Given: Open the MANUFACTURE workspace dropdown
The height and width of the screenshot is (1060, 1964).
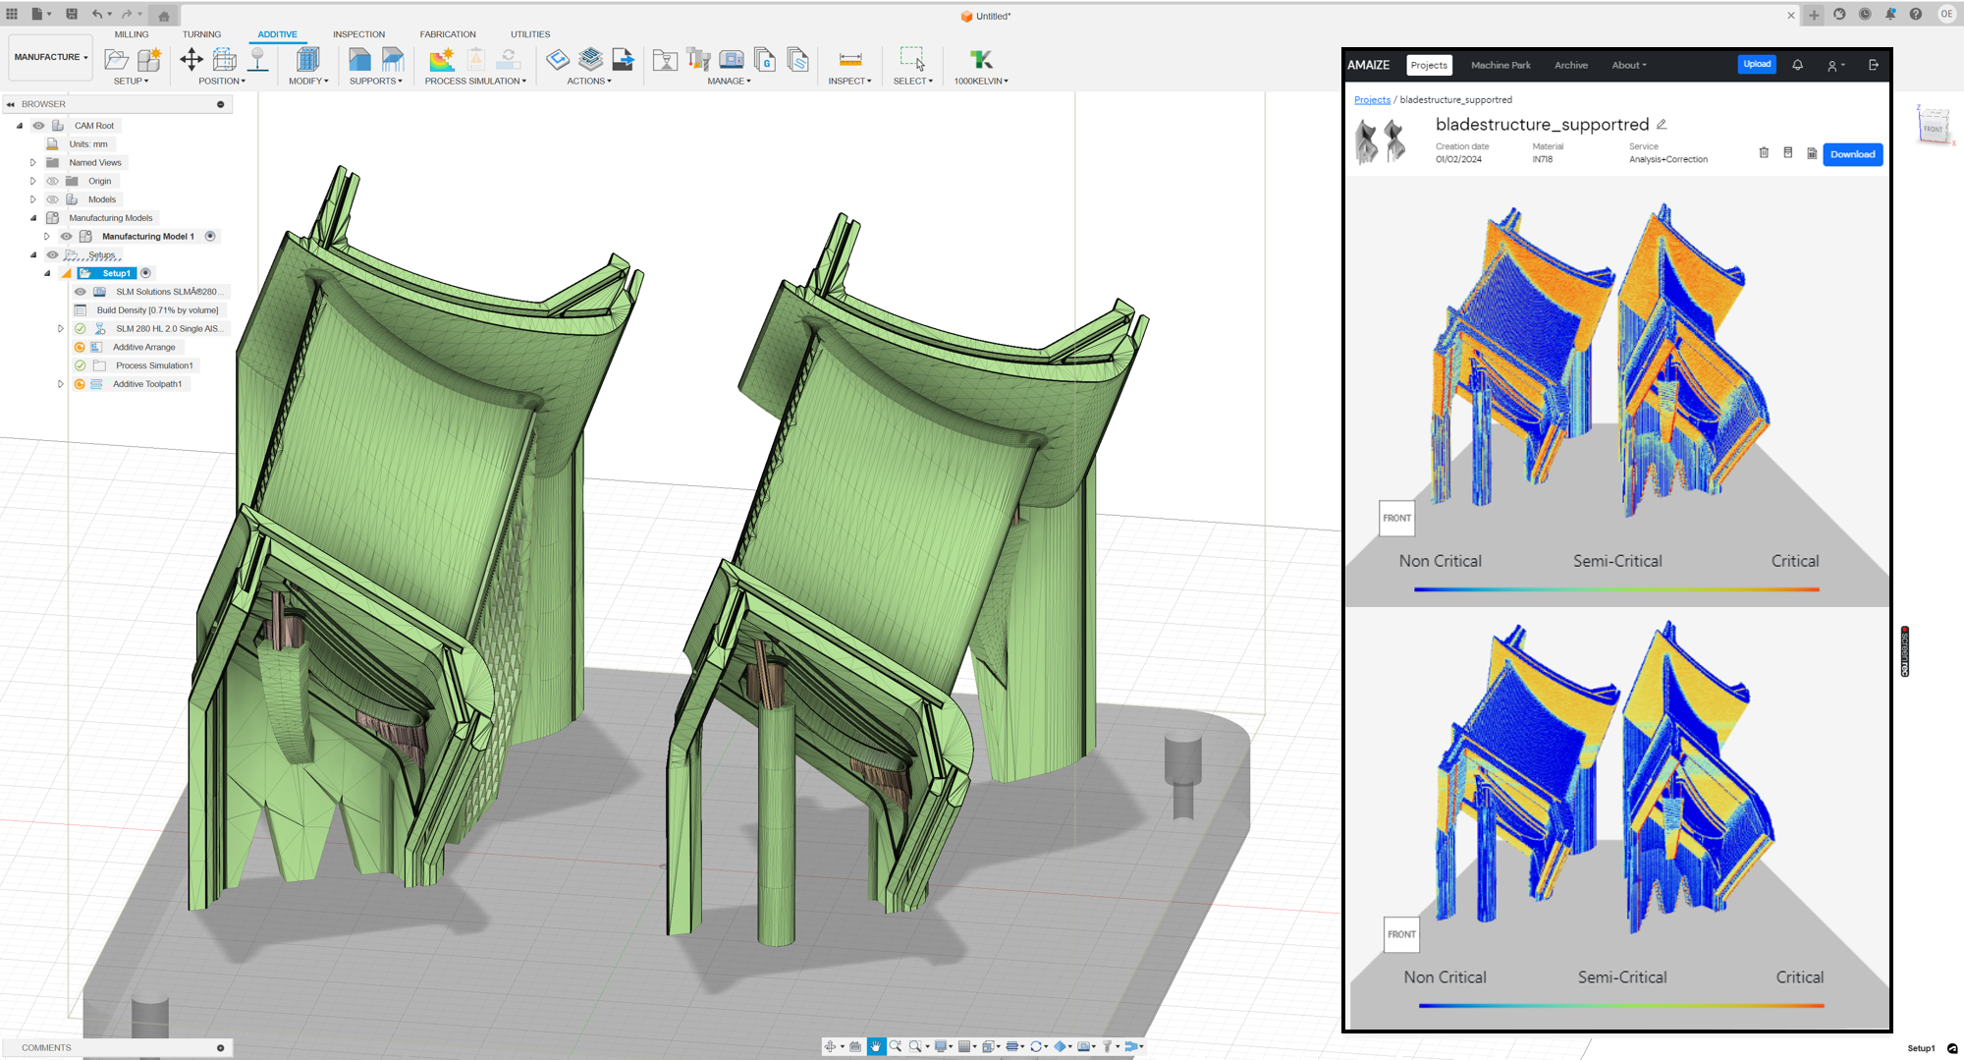Looking at the screenshot, I should click(50, 57).
